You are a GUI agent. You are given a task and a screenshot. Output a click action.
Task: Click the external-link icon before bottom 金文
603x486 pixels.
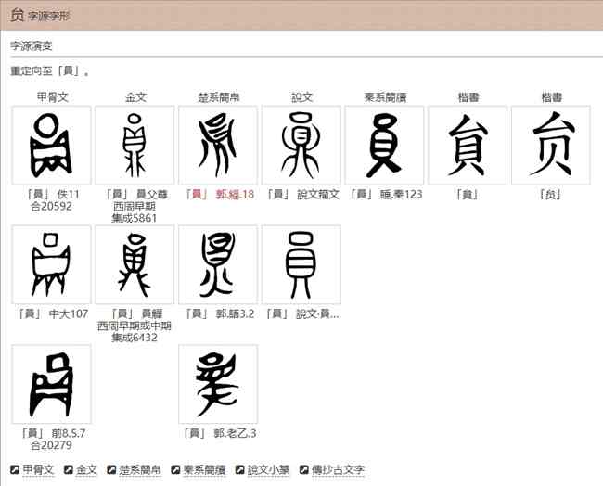point(69,469)
